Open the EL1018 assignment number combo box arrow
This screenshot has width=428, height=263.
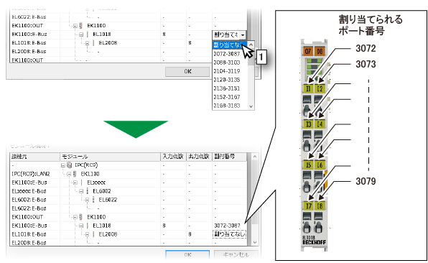pyautogui.click(x=243, y=34)
